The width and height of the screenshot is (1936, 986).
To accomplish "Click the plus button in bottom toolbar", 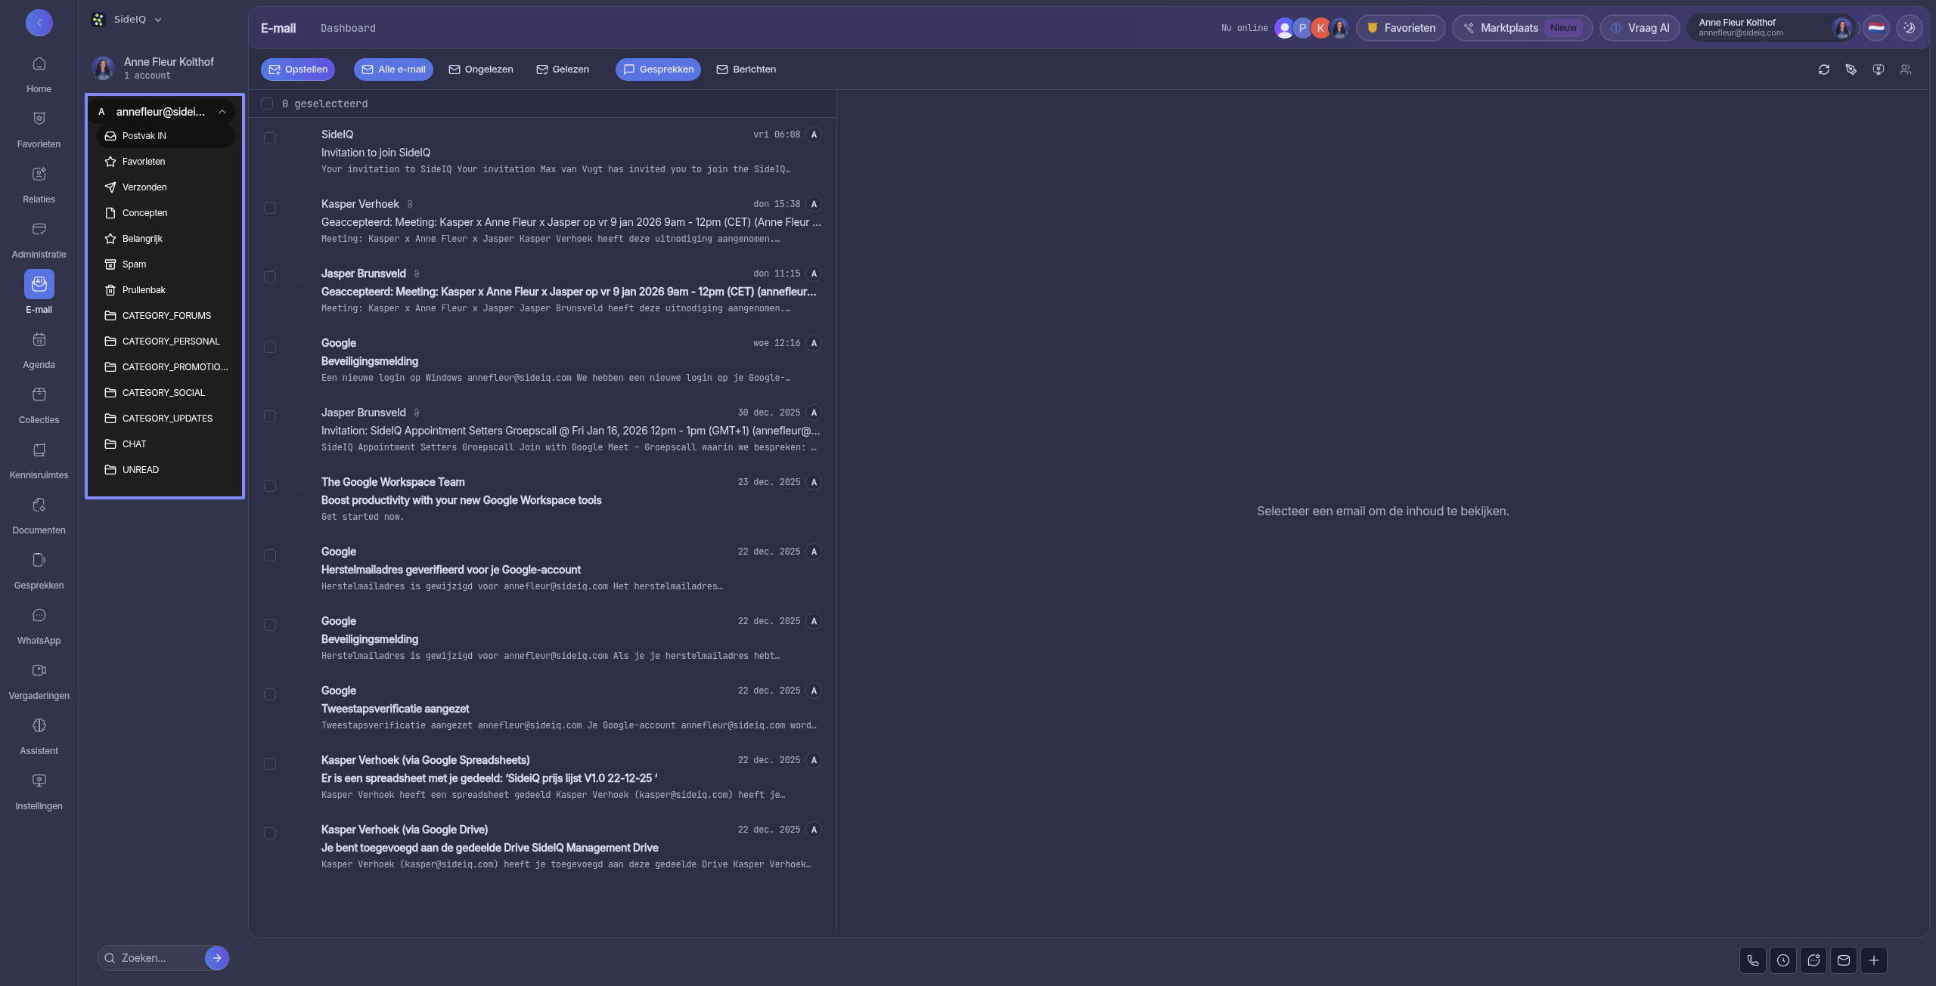I will point(1873,960).
